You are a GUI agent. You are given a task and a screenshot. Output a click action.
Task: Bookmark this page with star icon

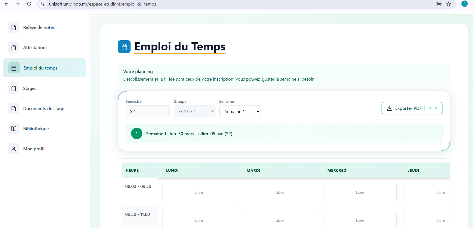449,4
